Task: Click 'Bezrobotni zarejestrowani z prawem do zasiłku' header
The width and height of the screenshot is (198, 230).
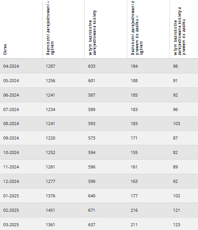Action: coord(137,28)
